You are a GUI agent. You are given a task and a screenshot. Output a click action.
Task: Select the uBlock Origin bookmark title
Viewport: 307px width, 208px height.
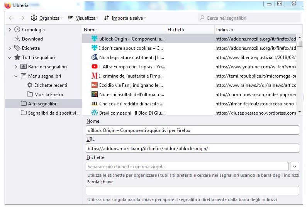click(132, 39)
